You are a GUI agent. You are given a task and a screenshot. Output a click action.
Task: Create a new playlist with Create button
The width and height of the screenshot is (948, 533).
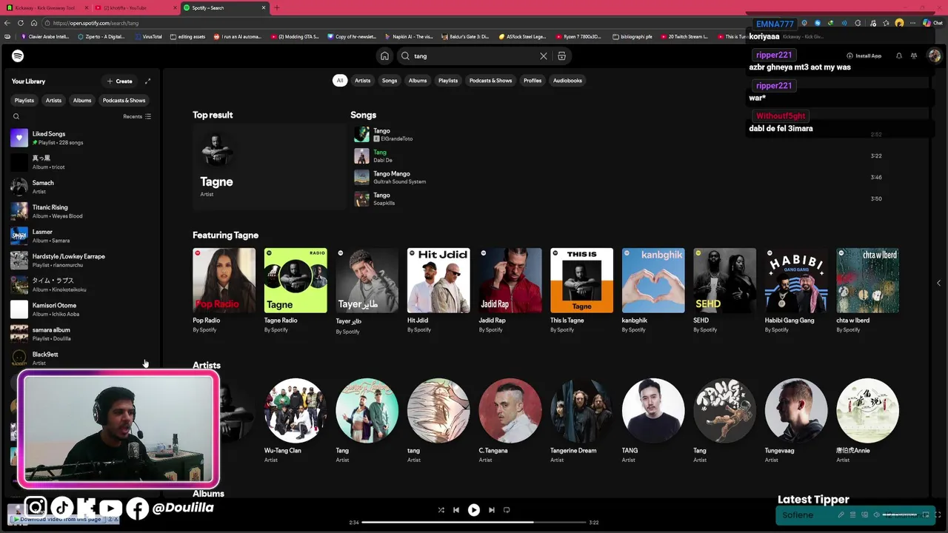coord(119,81)
